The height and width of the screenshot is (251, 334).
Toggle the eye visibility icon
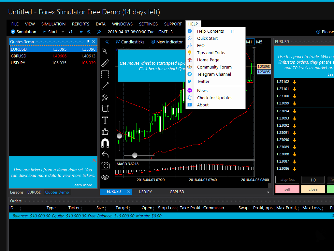(105, 177)
